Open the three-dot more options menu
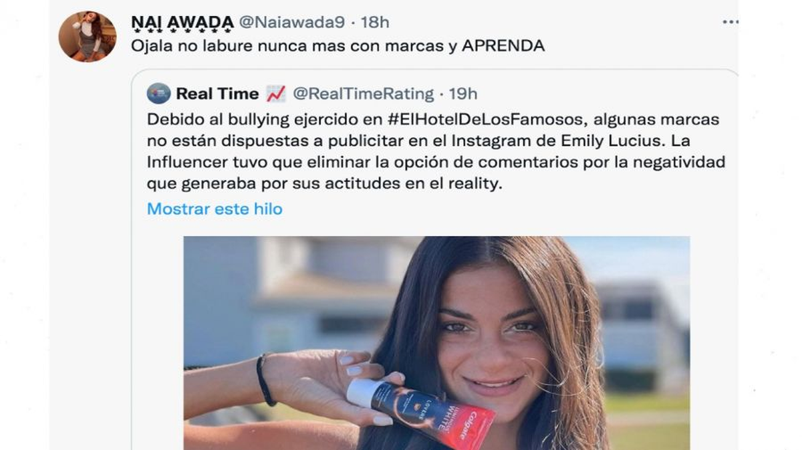The image size is (802, 450). pos(730,22)
